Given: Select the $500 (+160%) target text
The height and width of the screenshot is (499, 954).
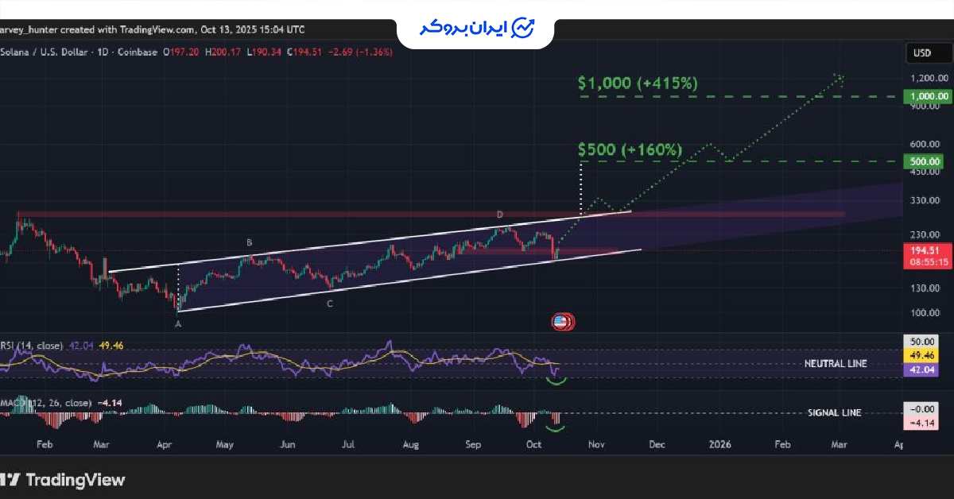Looking at the screenshot, I should [630, 149].
